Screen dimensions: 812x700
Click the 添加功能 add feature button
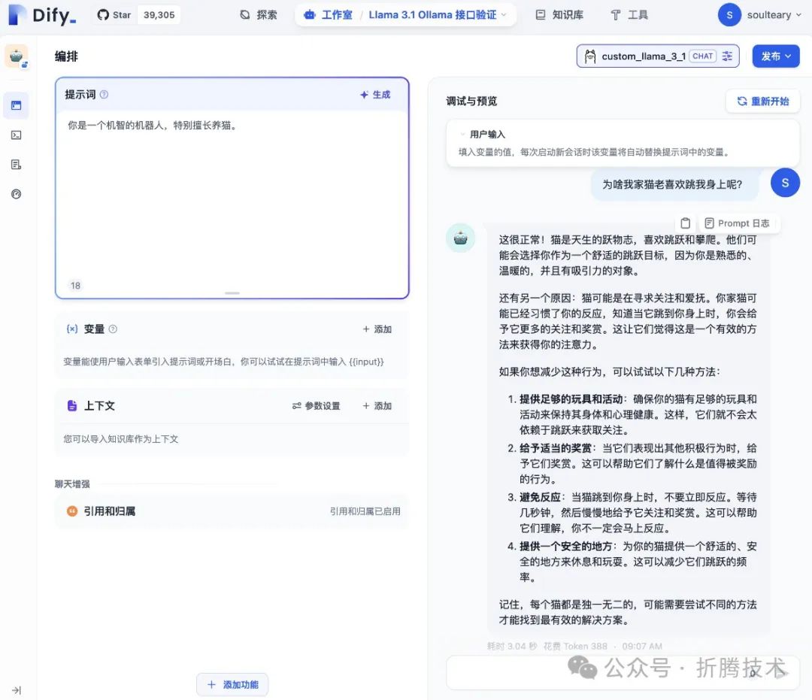(232, 684)
